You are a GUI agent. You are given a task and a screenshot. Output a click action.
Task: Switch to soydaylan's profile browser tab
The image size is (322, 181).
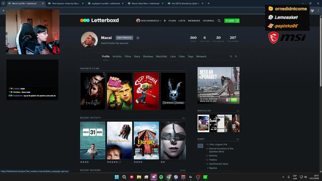pos(106,4)
